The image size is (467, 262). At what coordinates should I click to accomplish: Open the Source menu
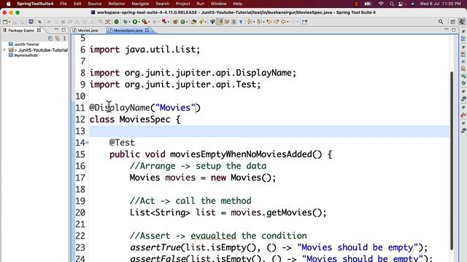click(95, 4)
